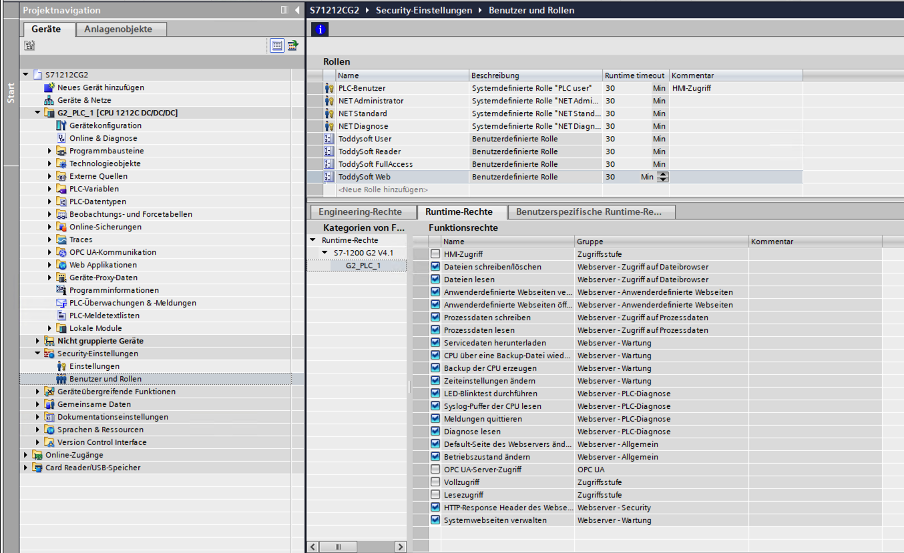Select G2_PLC_1 in the Kategorien tree

[363, 265]
